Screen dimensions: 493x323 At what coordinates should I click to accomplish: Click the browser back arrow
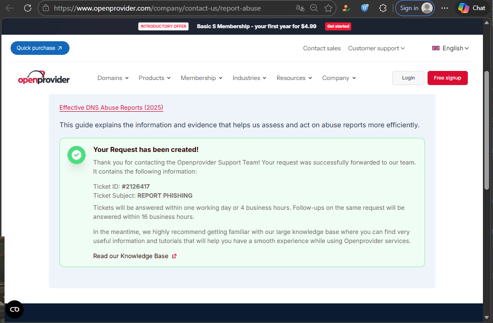(x=10, y=8)
